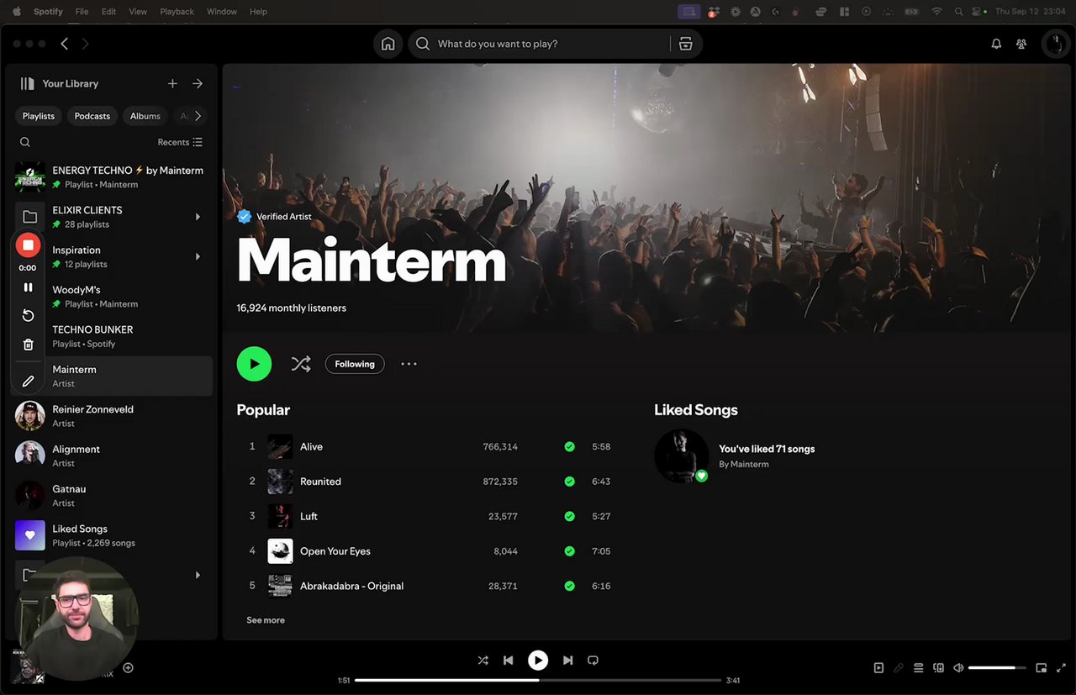Open the Recents sort dropdown
Viewport: 1076px width, 695px height.
[180, 142]
